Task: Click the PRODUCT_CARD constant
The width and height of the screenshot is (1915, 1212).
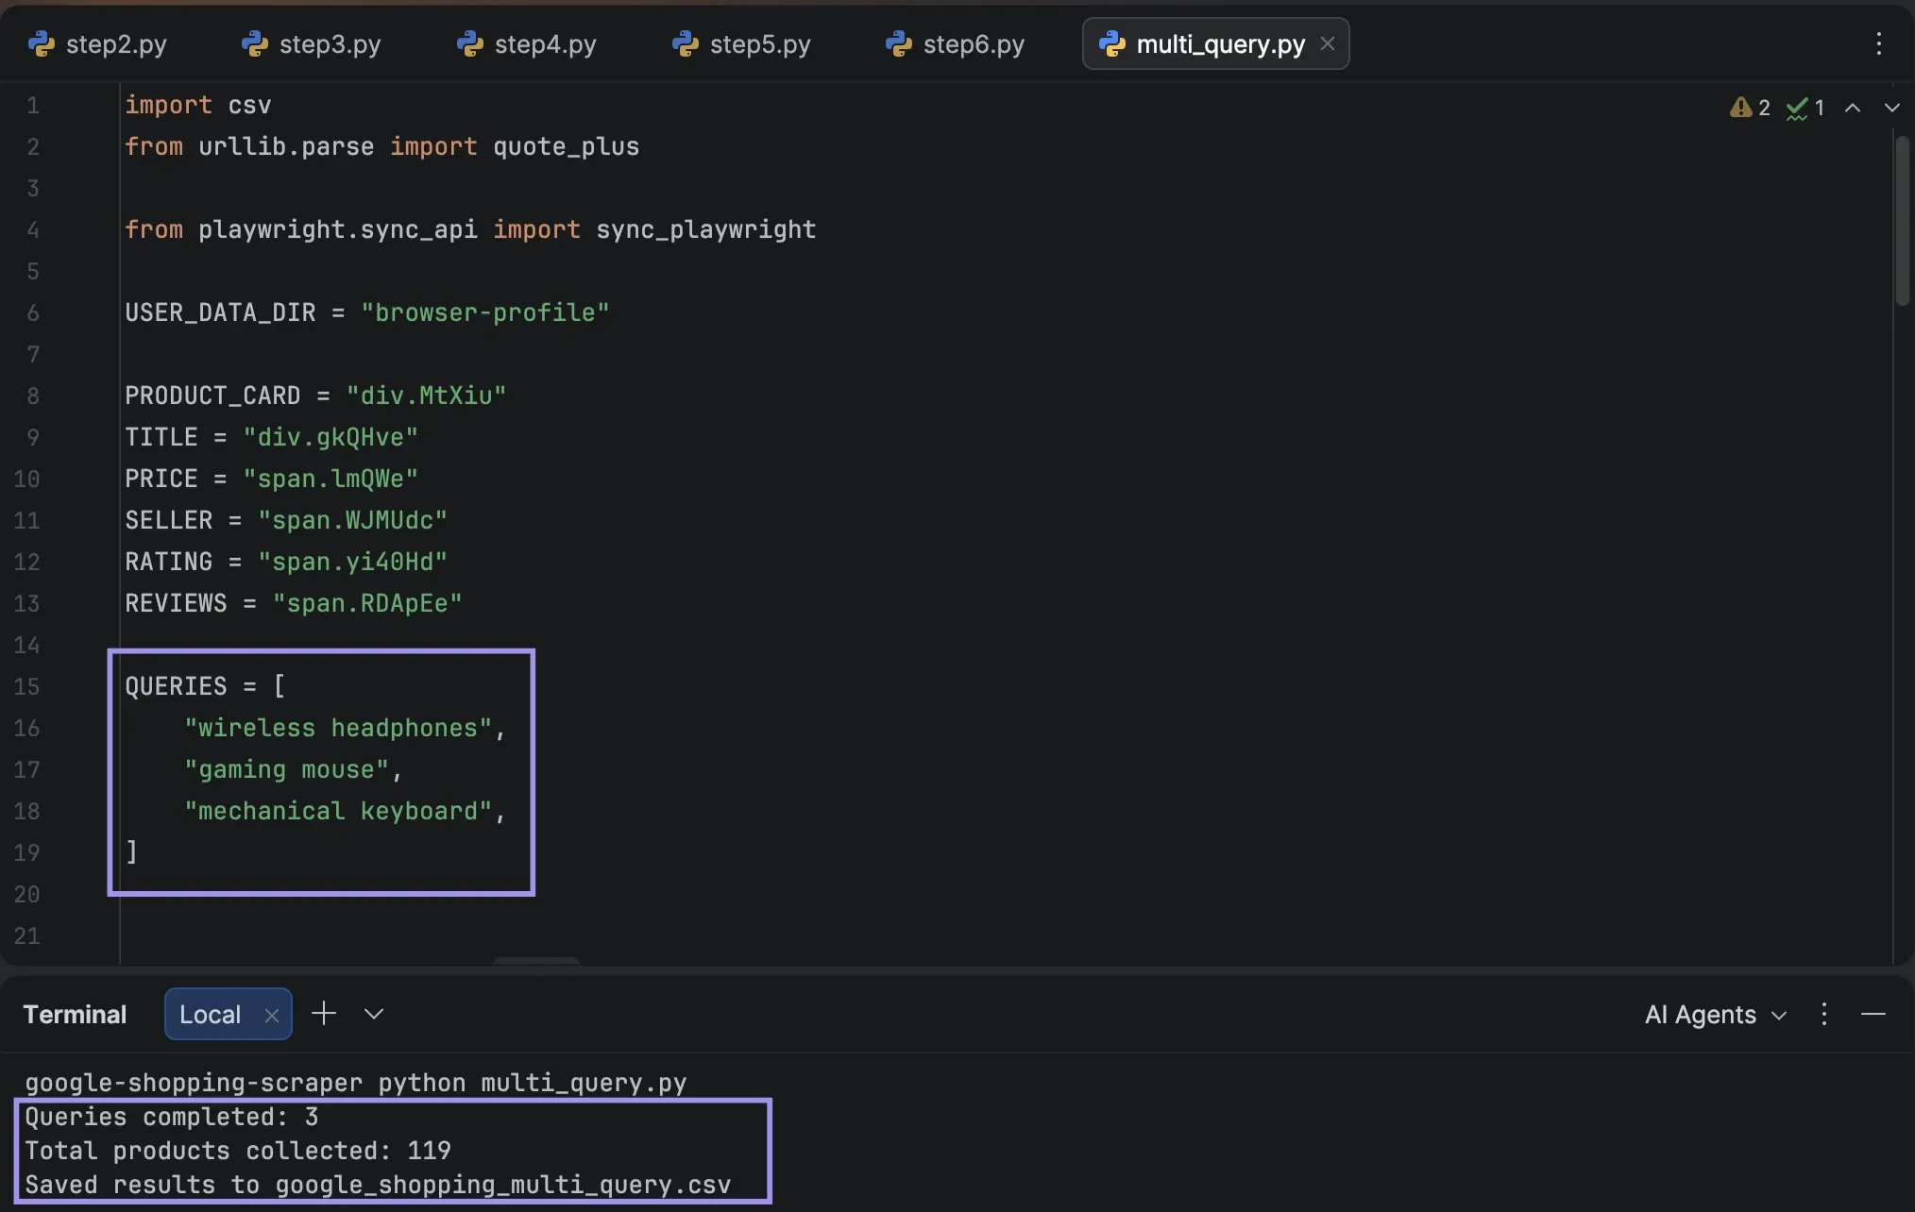Action: tap(212, 396)
